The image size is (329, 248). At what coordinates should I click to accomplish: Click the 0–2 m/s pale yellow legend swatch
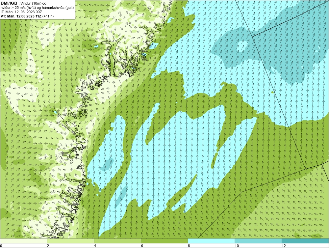pyautogui.click(x=23, y=241)
